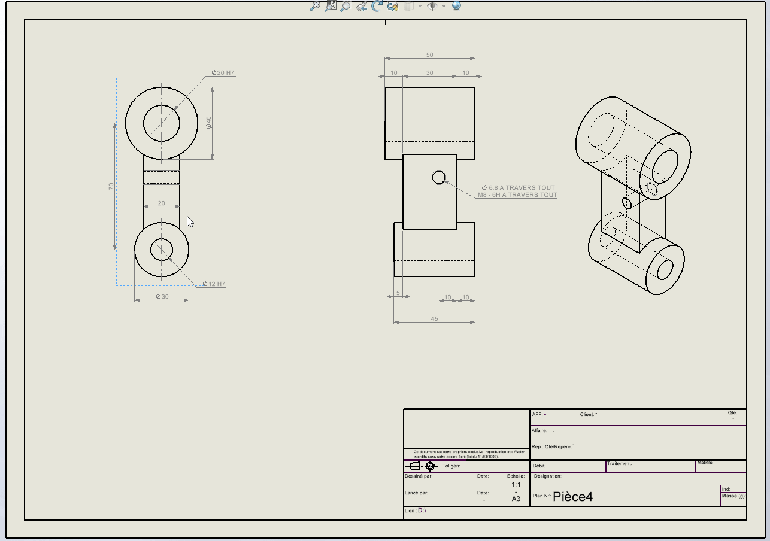Select the threaded hole circle in middle view
770x541 pixels.
(x=439, y=177)
